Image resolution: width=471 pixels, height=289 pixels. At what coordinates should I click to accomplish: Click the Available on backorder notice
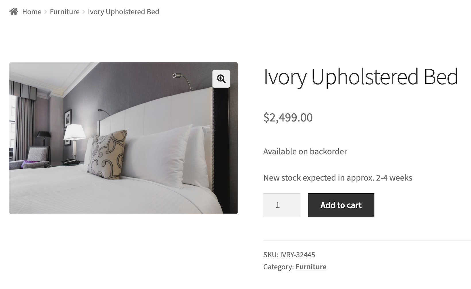click(x=305, y=151)
